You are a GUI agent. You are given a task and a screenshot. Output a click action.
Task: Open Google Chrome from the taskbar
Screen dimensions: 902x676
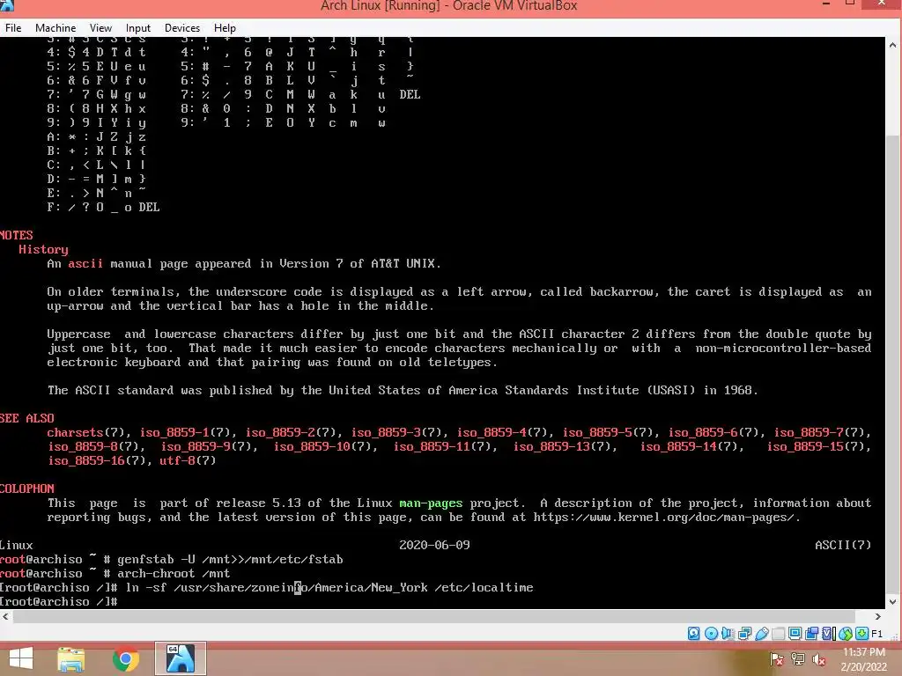coord(126,658)
